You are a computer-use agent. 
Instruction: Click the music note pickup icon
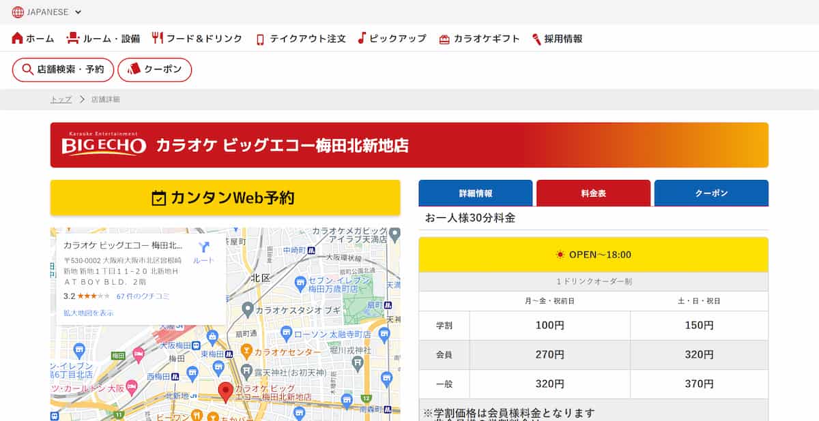pos(362,38)
